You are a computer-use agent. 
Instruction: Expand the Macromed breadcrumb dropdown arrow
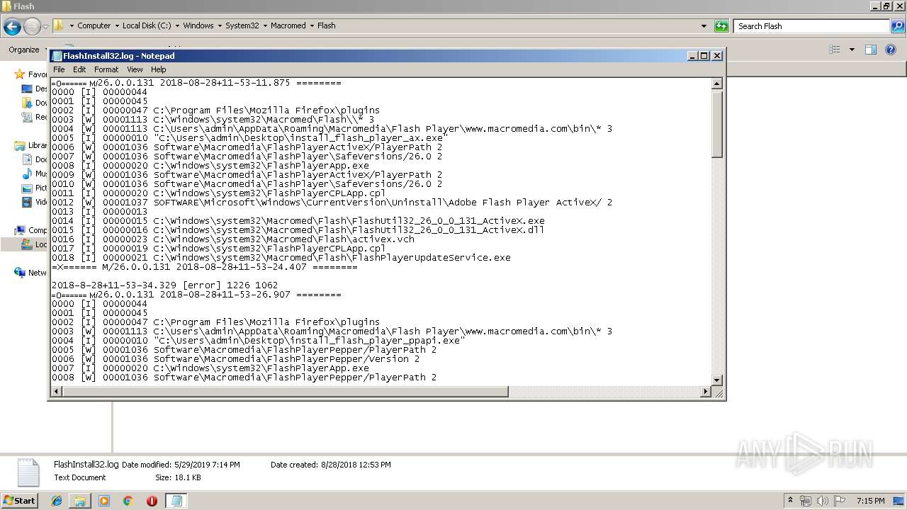[x=312, y=25]
